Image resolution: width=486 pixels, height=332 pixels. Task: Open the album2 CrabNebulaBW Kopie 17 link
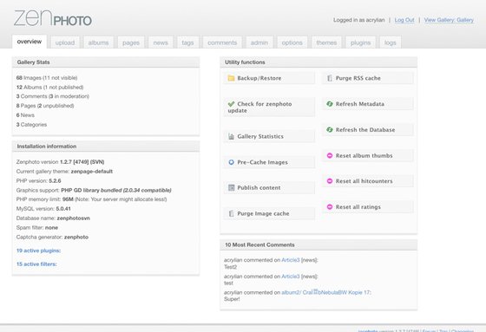[x=326, y=292]
